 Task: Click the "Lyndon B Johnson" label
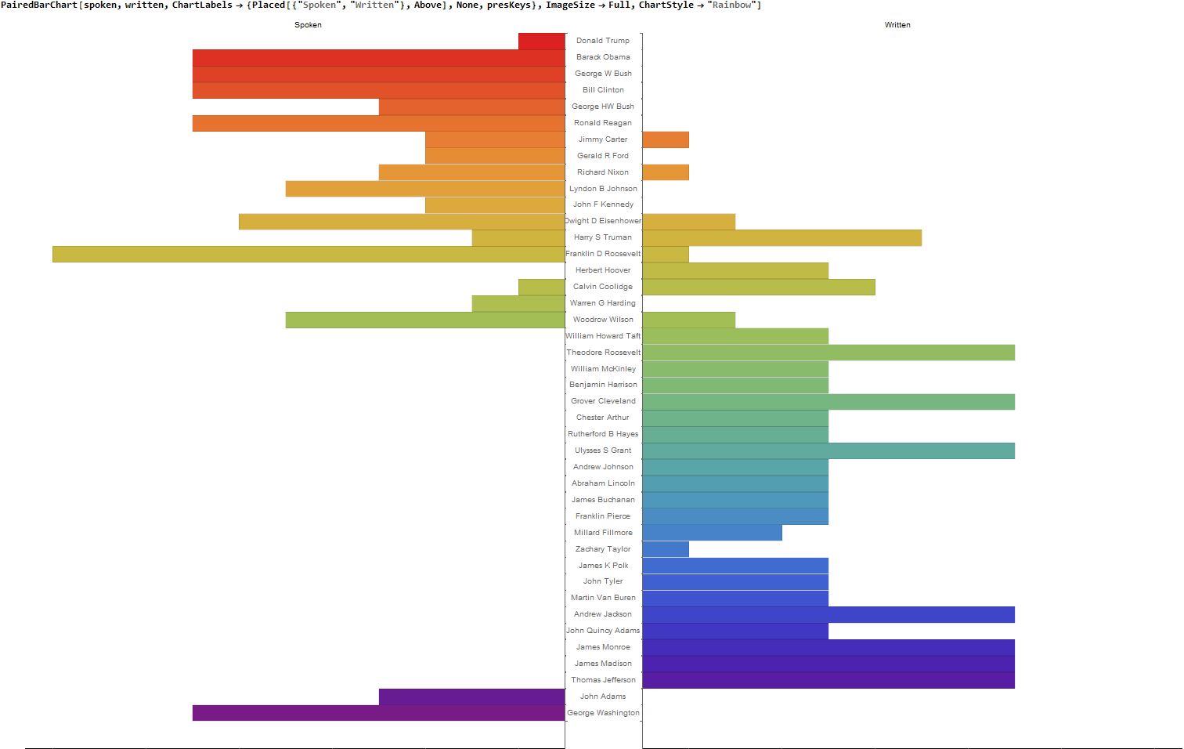click(x=603, y=189)
